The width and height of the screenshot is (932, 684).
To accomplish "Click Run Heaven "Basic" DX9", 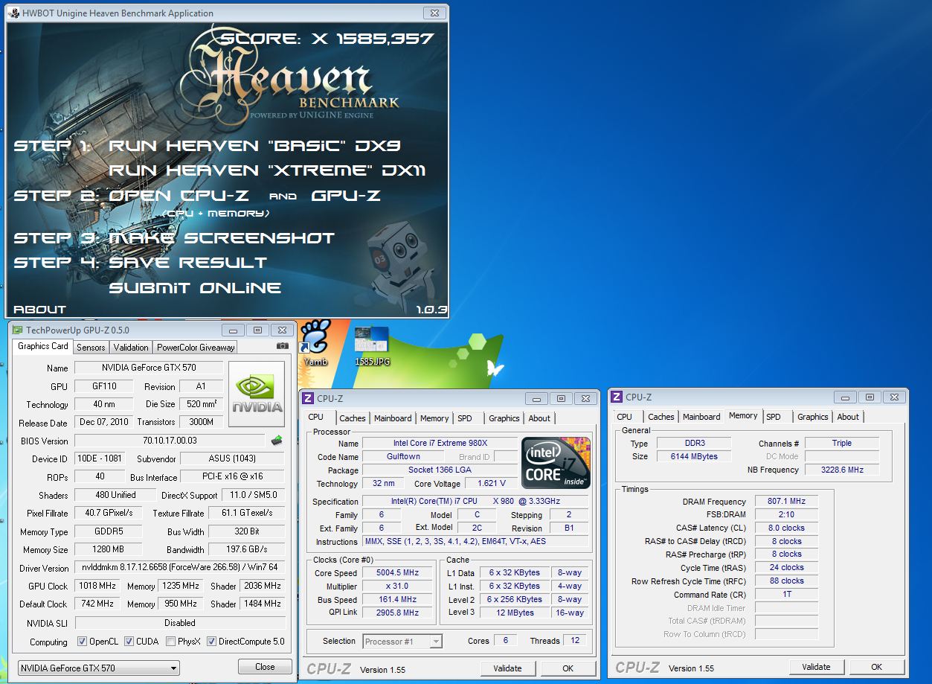I will click(255, 146).
